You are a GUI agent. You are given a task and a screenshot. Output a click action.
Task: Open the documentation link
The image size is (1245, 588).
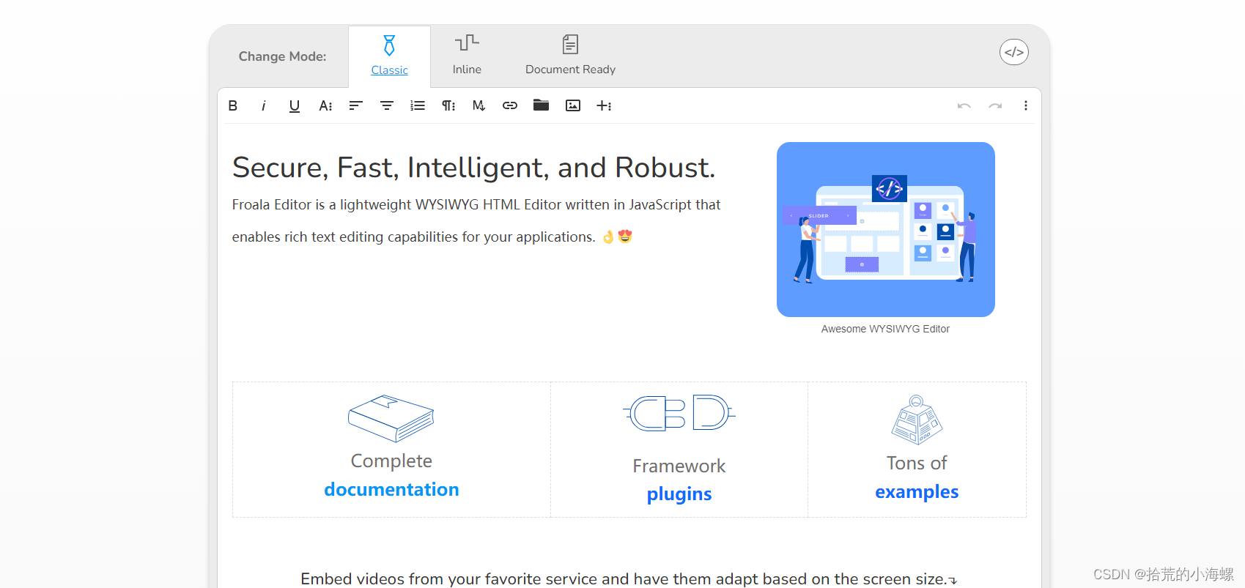coord(391,489)
